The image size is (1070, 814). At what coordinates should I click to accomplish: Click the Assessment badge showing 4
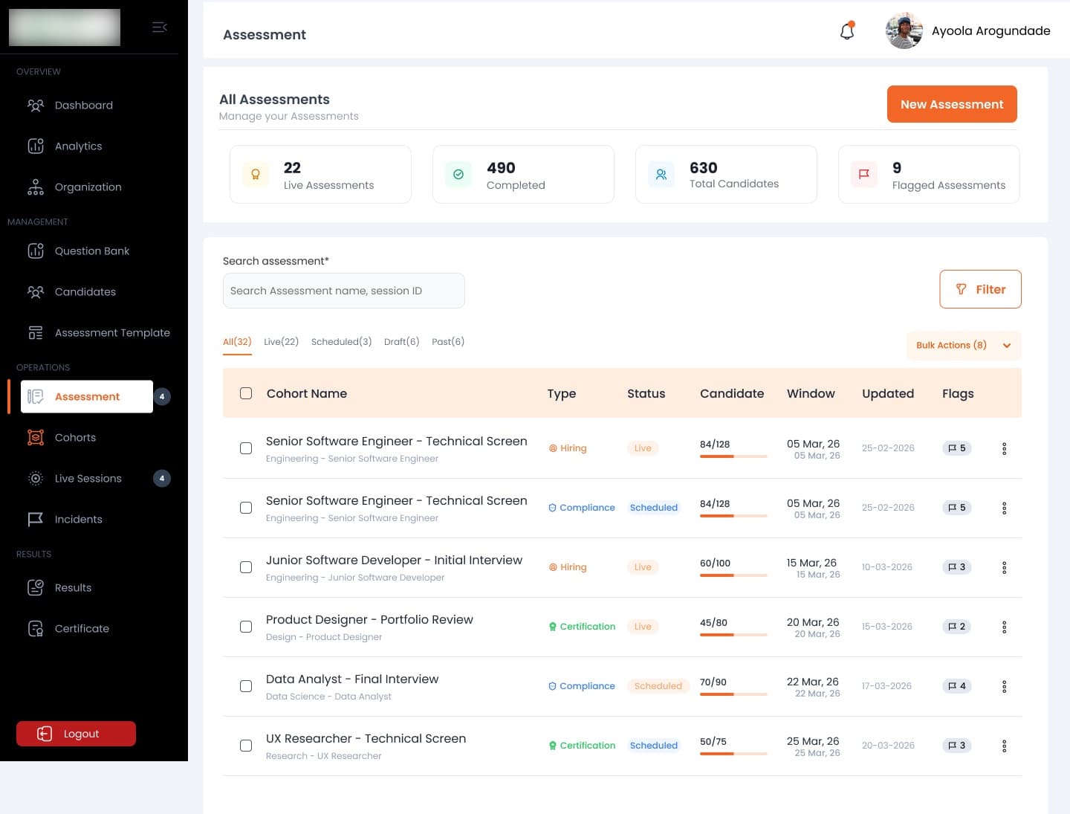[162, 397]
